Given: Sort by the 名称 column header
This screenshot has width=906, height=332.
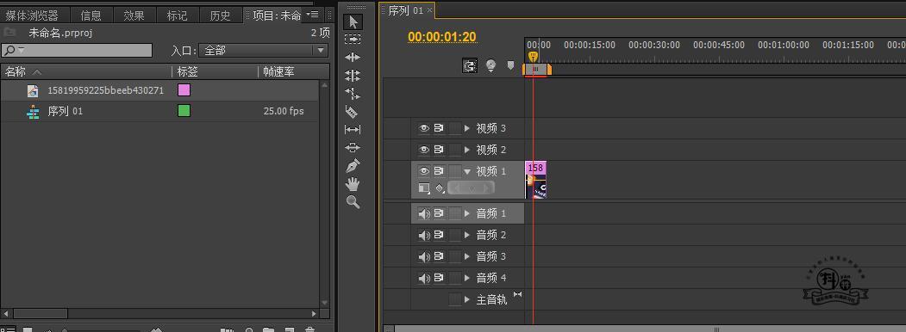Looking at the screenshot, I should (x=16, y=72).
